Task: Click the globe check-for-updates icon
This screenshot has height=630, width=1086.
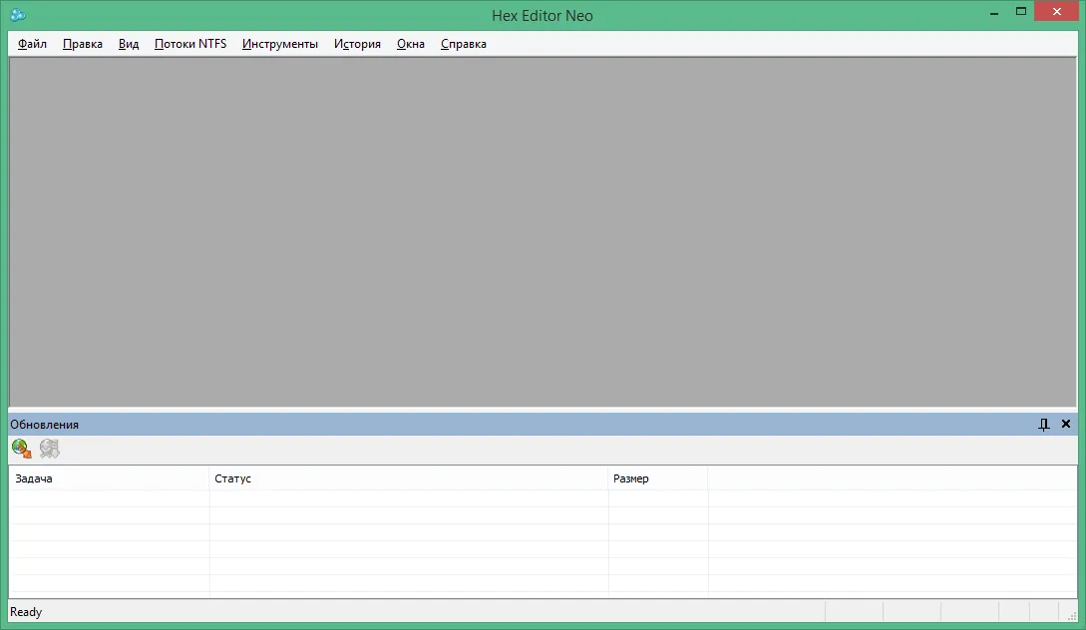Action: pos(22,449)
